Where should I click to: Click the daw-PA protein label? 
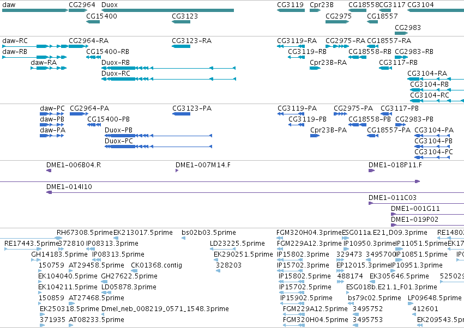click(x=53, y=130)
